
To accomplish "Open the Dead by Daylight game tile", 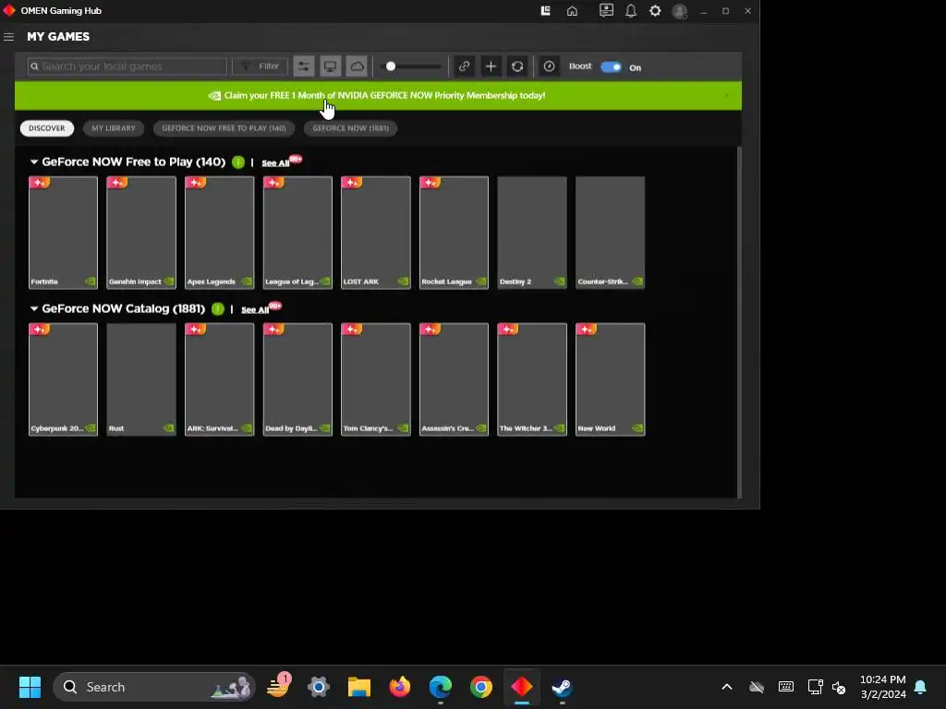I will tap(297, 379).
